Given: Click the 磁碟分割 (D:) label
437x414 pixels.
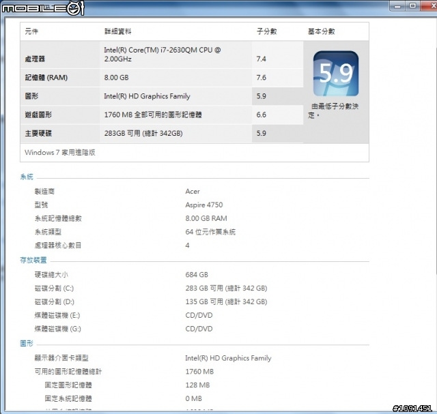Looking at the screenshot, I should 55,301.
